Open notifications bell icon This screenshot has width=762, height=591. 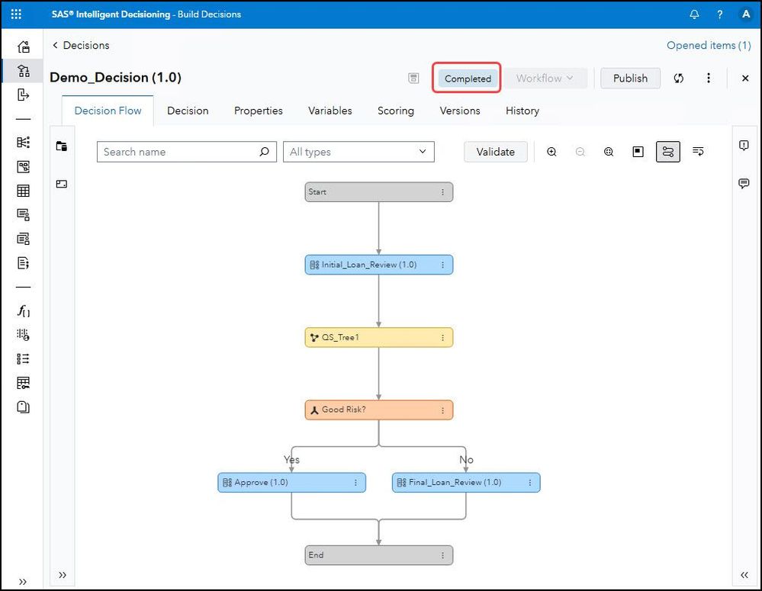(694, 14)
